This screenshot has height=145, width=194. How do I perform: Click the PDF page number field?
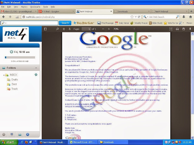coord(86,29)
